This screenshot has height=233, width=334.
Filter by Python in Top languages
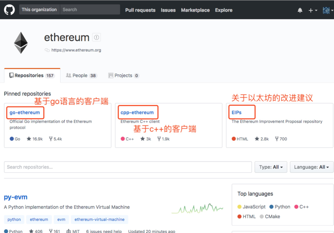point(280,207)
